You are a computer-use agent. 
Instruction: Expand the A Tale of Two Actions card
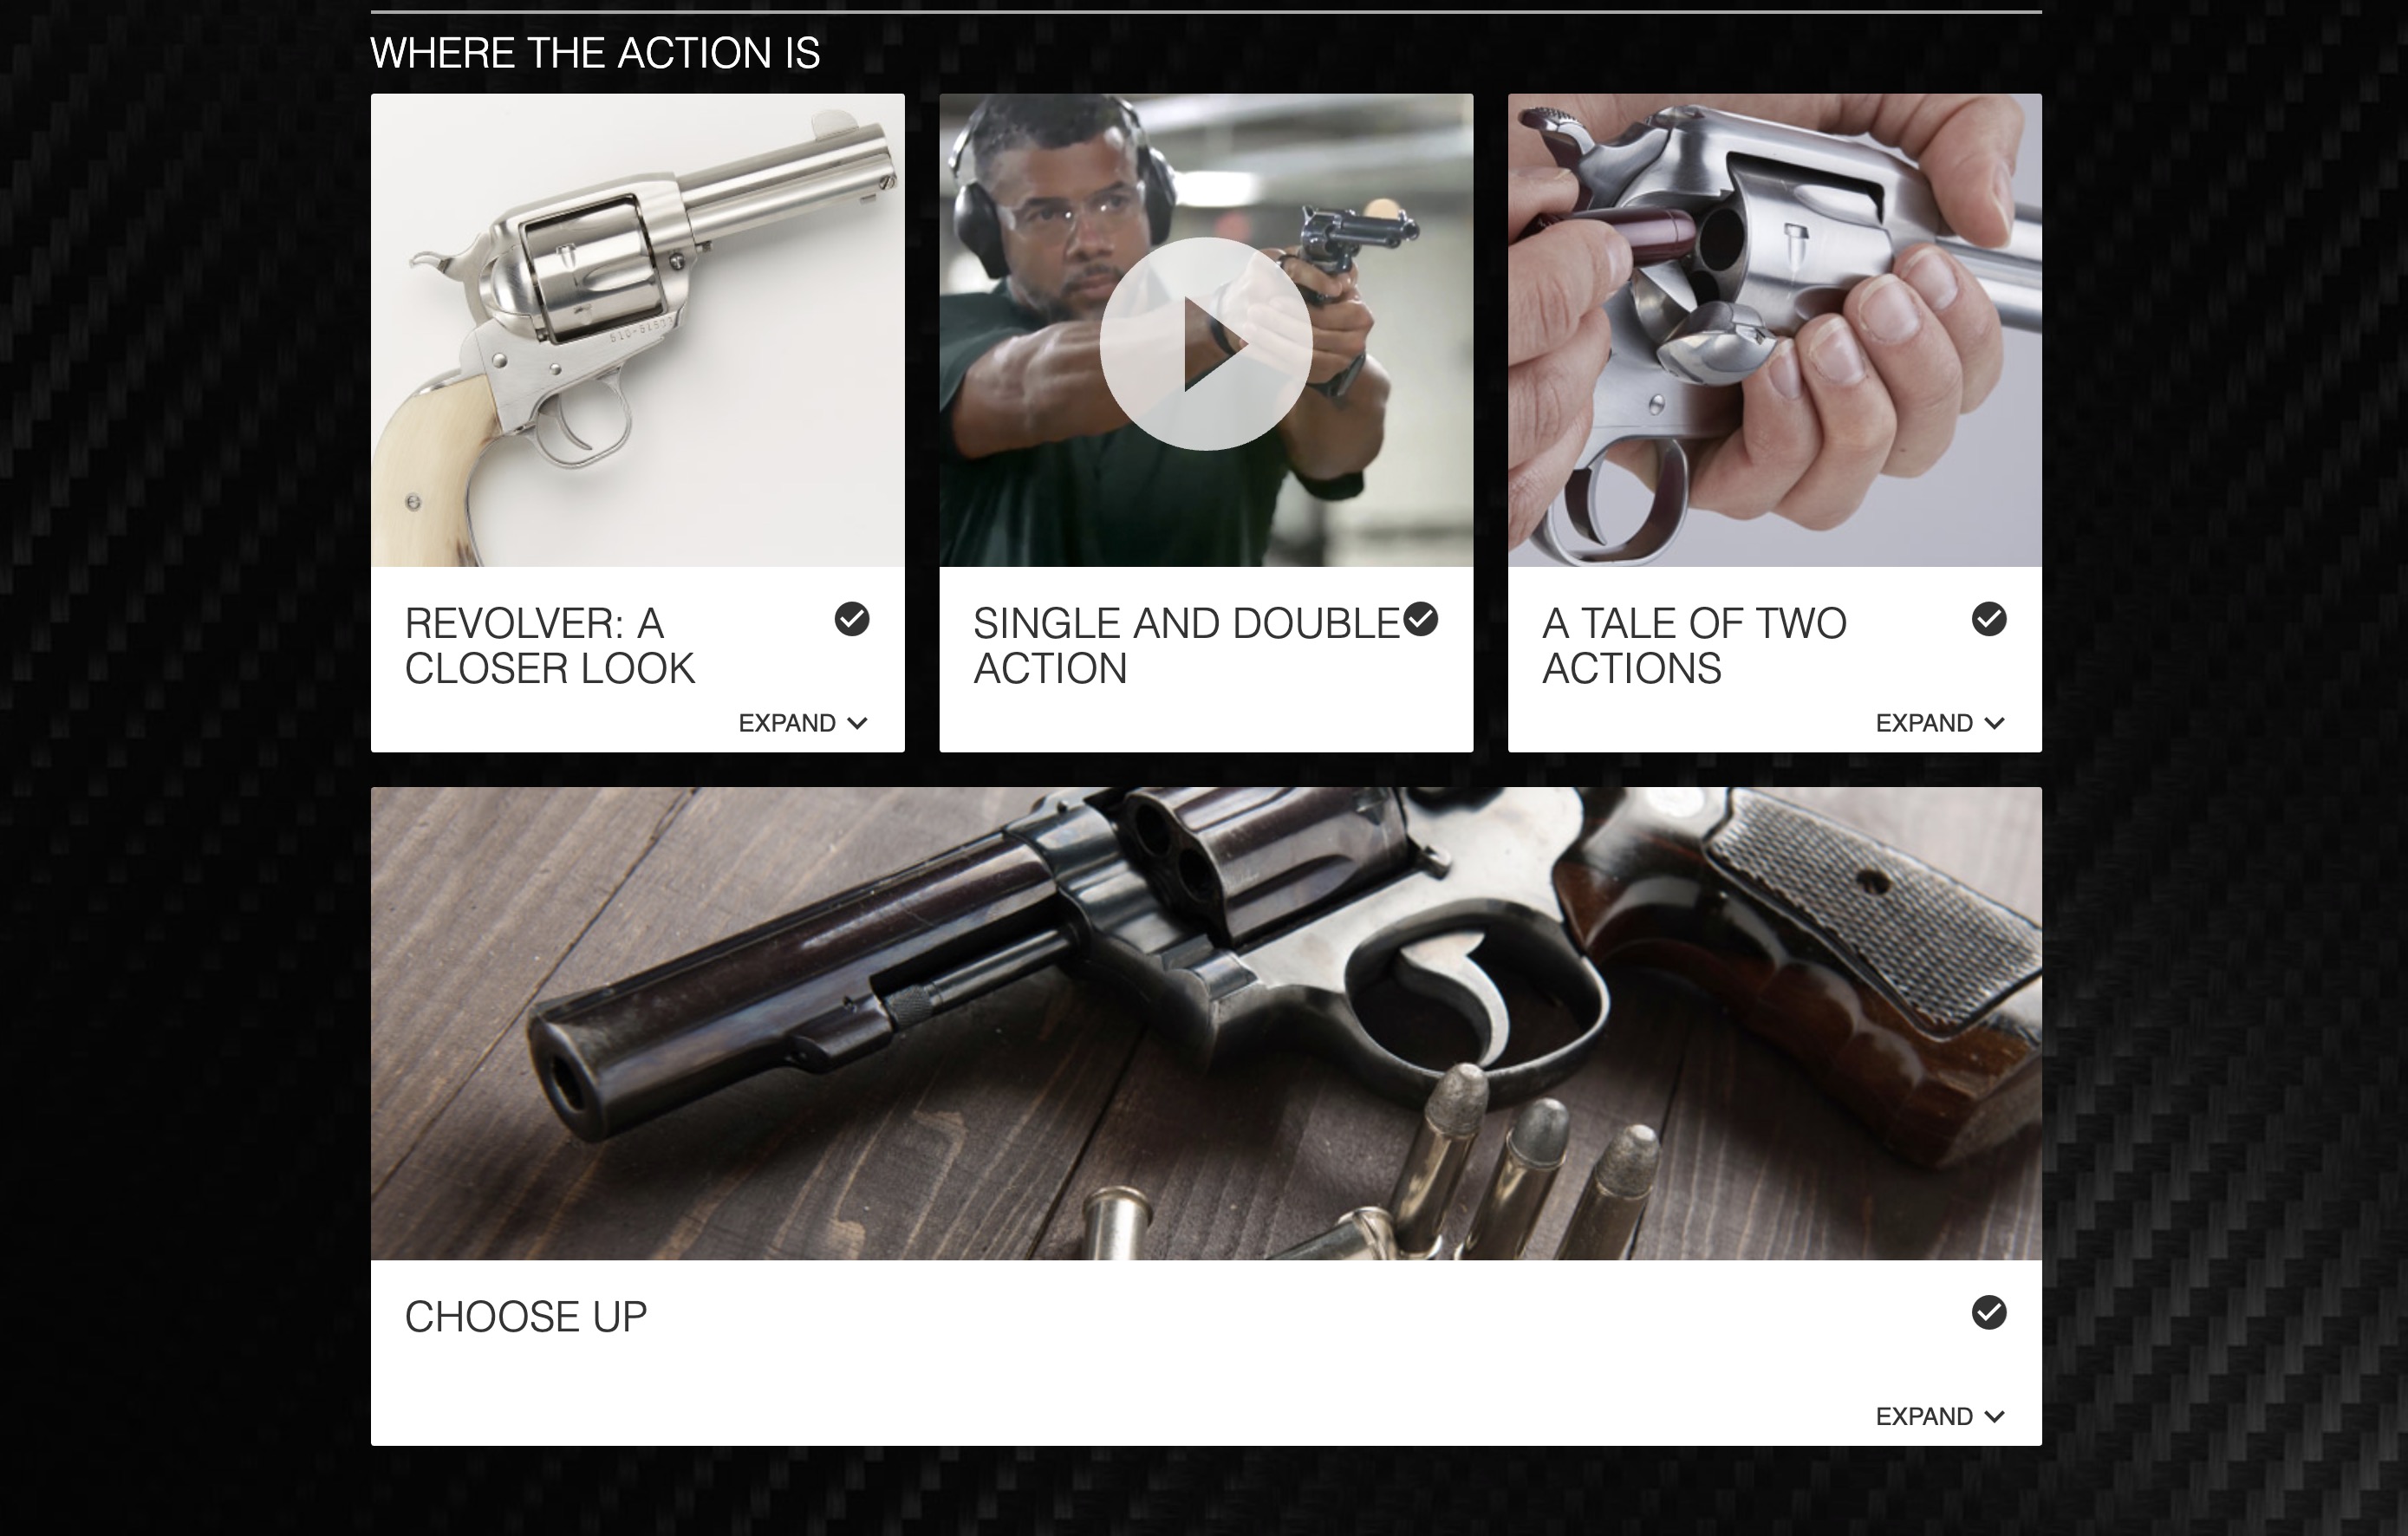click(x=1940, y=723)
